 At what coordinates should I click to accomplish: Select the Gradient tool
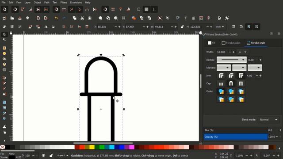[4, 102]
